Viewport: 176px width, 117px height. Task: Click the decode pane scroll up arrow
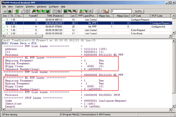[x=174, y=40]
